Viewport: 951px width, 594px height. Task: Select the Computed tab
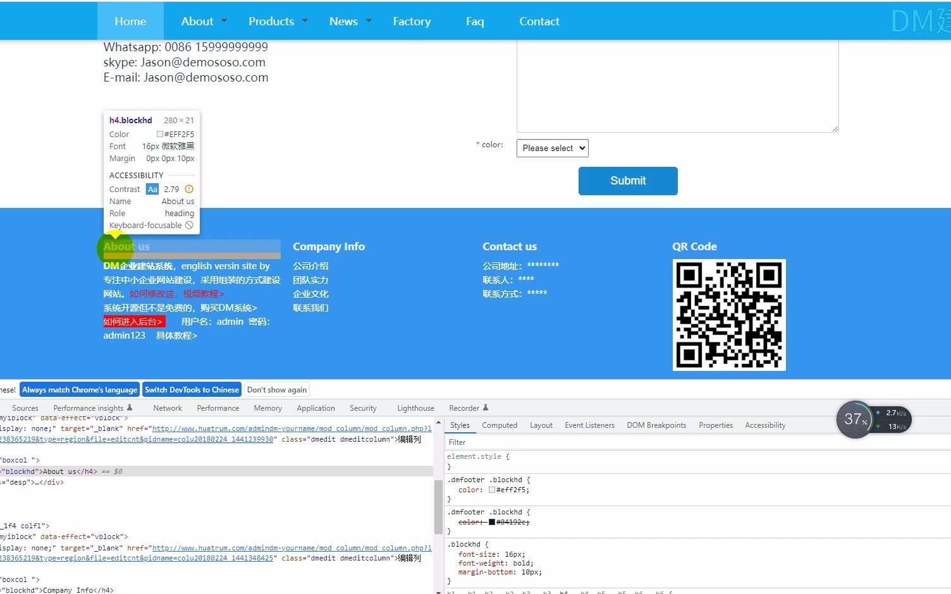pos(500,425)
